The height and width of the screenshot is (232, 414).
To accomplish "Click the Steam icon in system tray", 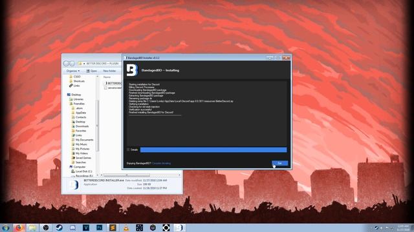I will 376,227.
